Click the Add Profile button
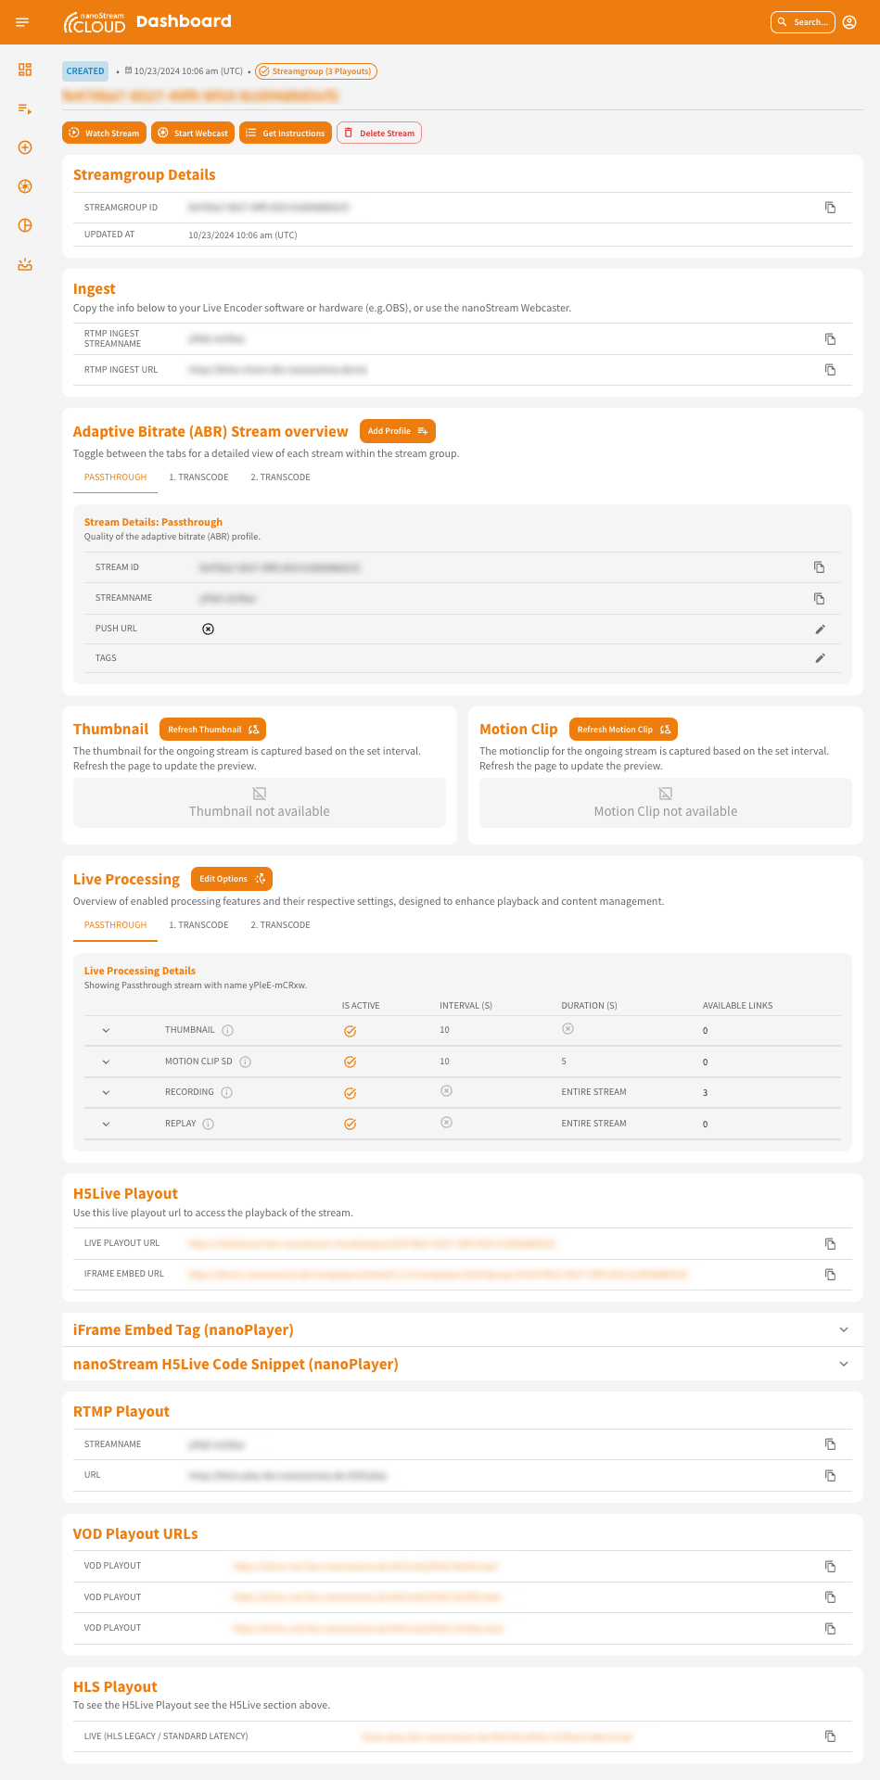Image resolution: width=880 pixels, height=1780 pixels. point(397,431)
